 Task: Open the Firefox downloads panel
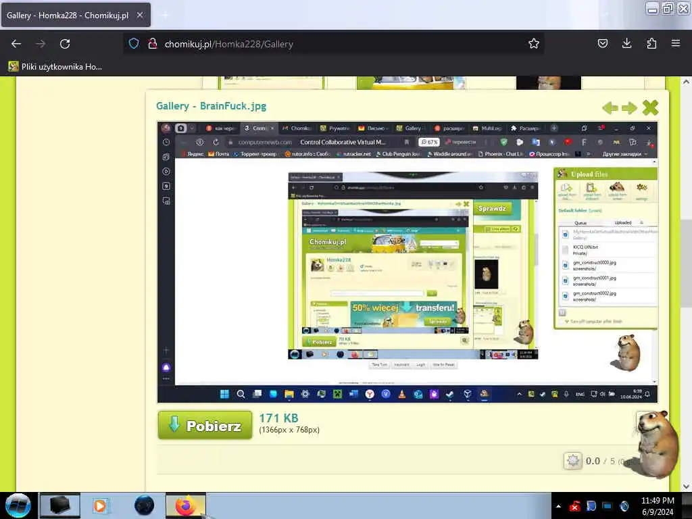click(x=626, y=43)
